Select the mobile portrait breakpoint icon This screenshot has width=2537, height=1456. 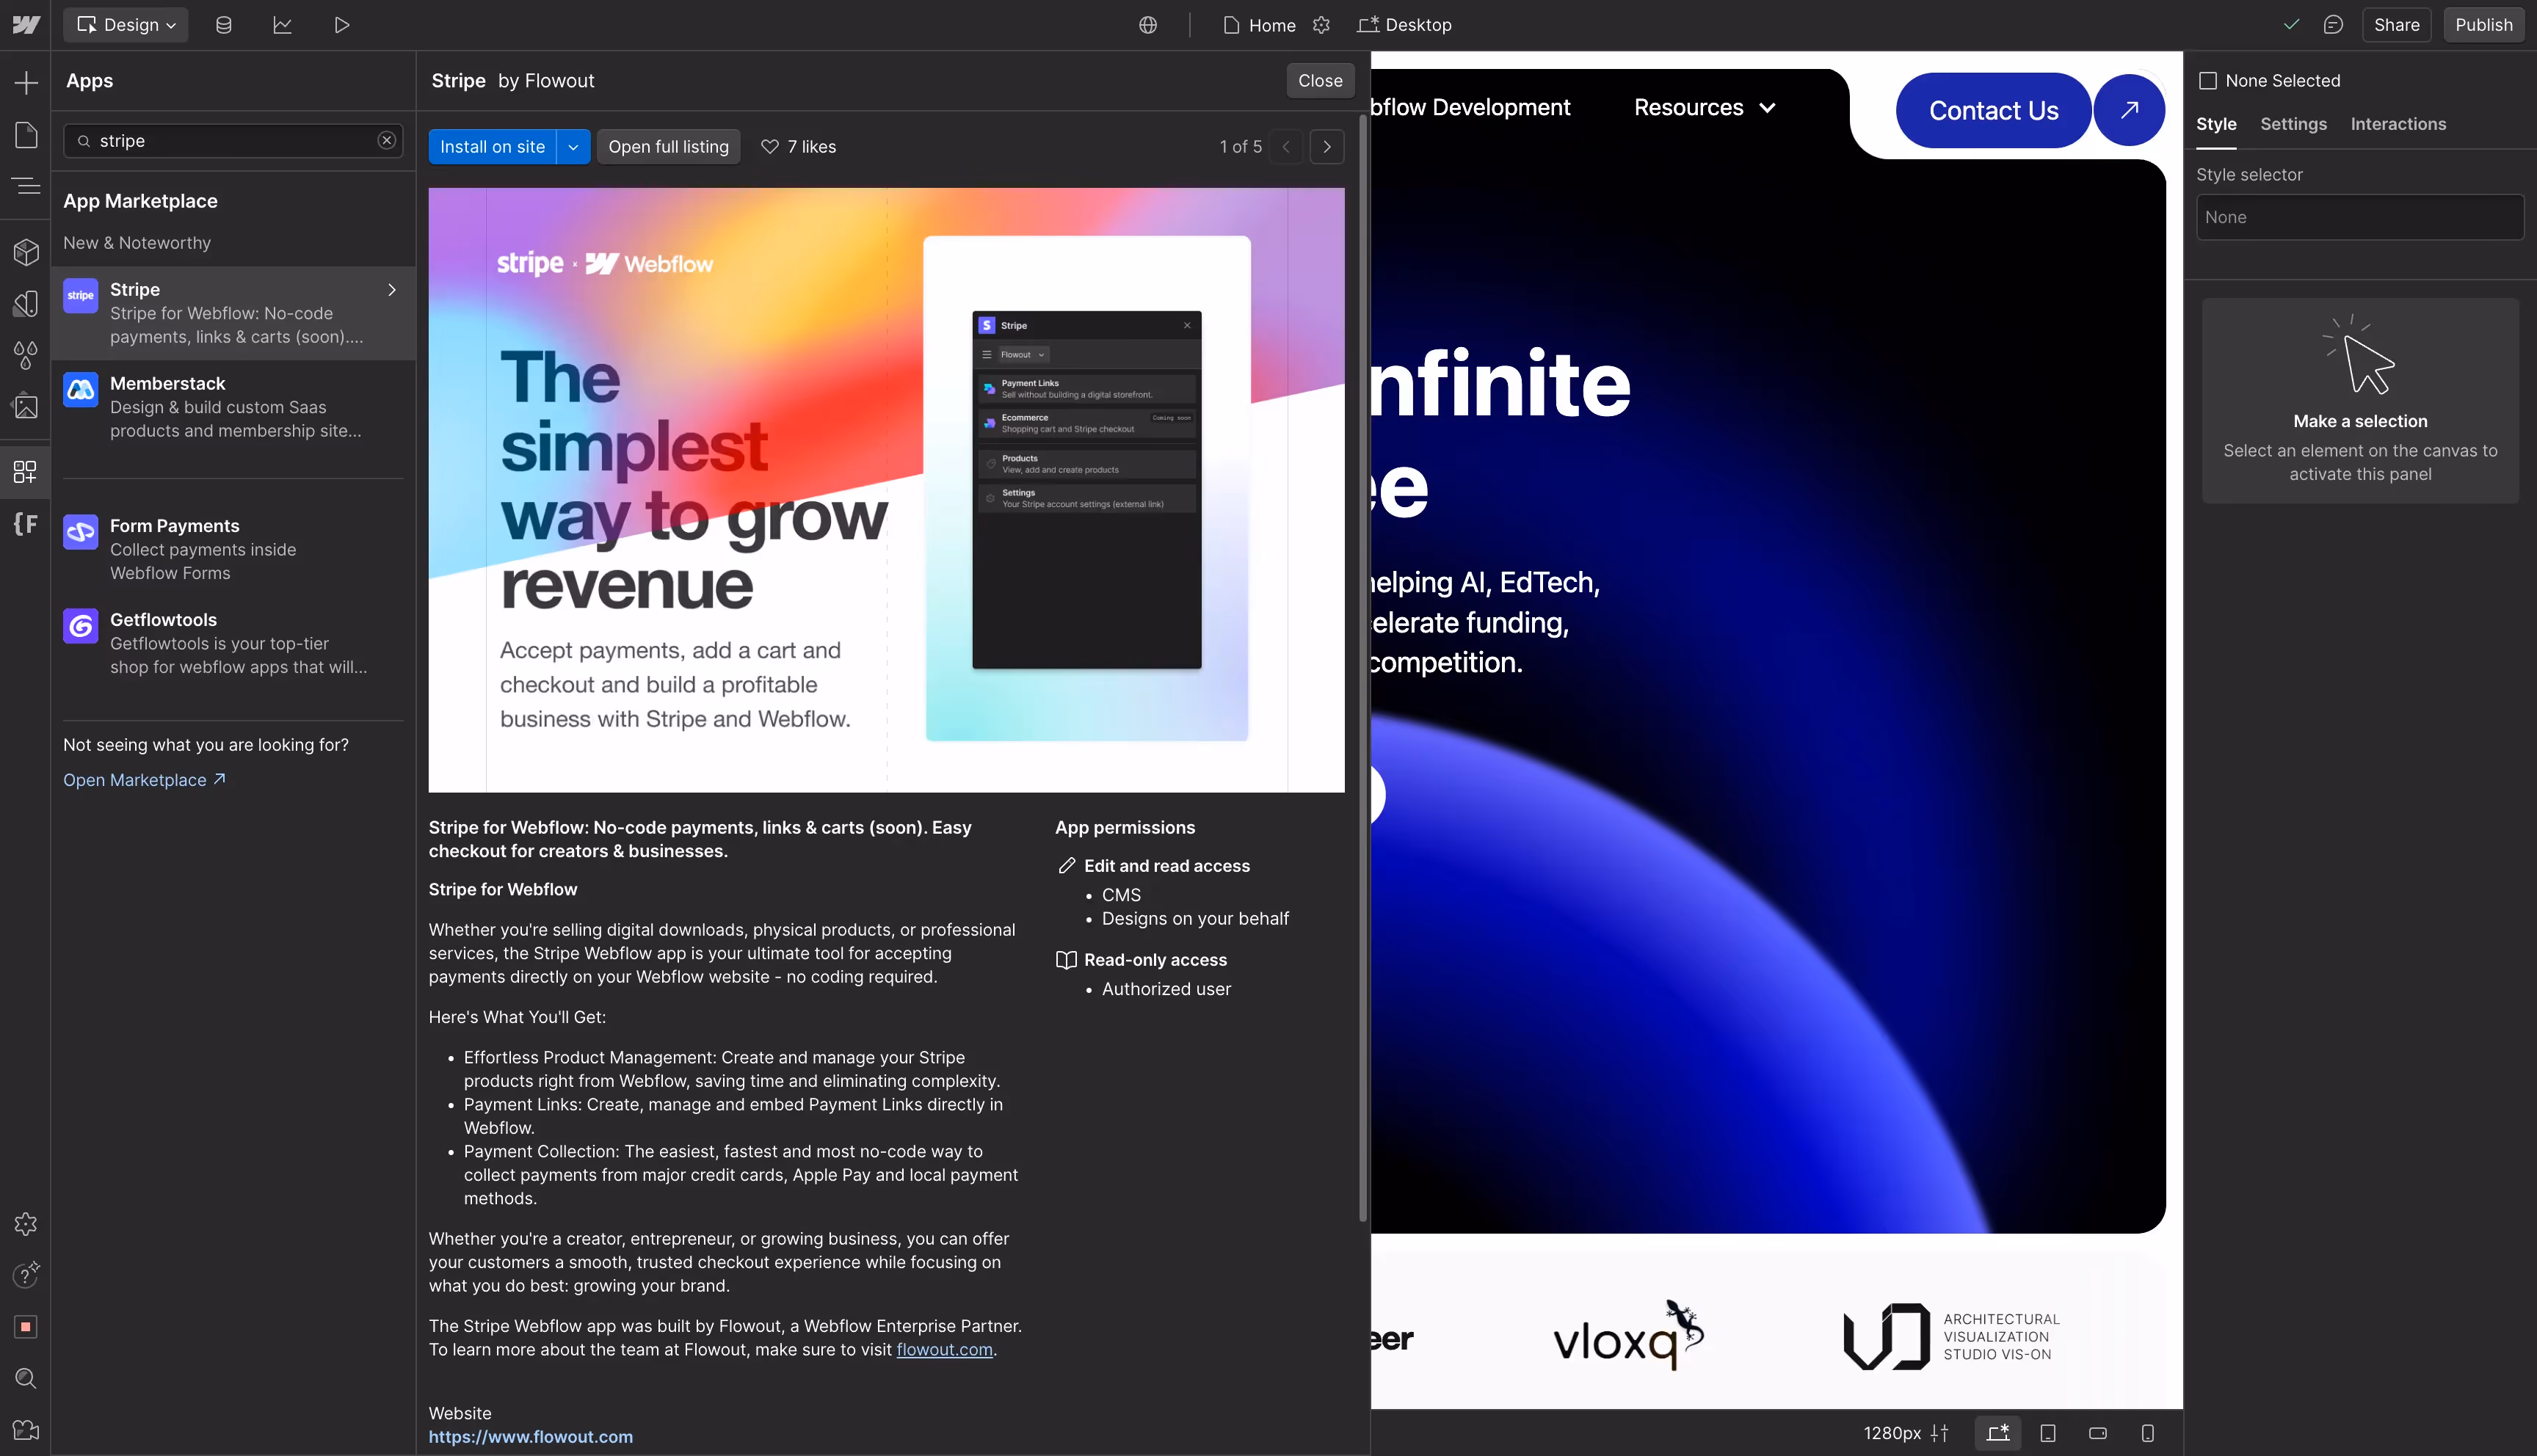(x=2147, y=1433)
